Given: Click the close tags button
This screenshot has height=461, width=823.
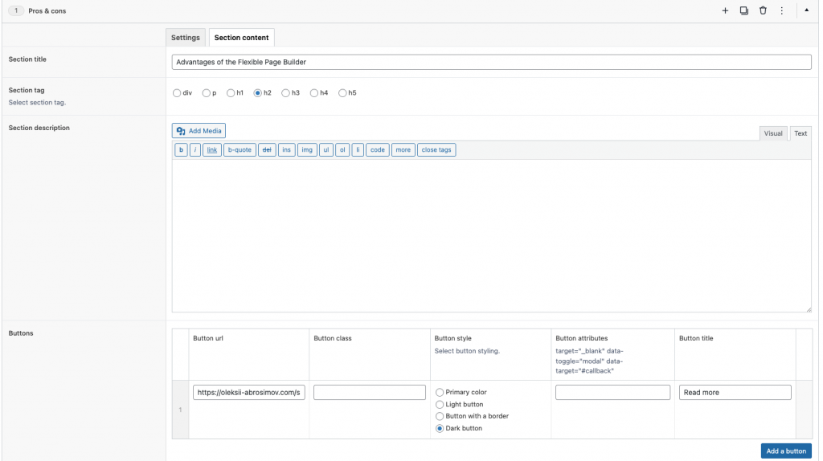Looking at the screenshot, I should click(x=436, y=150).
